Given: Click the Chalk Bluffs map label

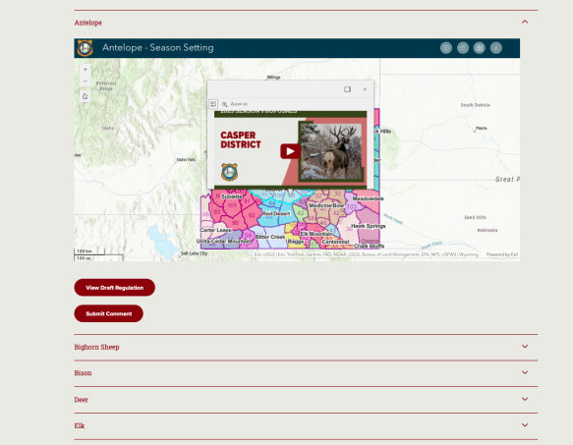Looking at the screenshot, I should 370,247.
